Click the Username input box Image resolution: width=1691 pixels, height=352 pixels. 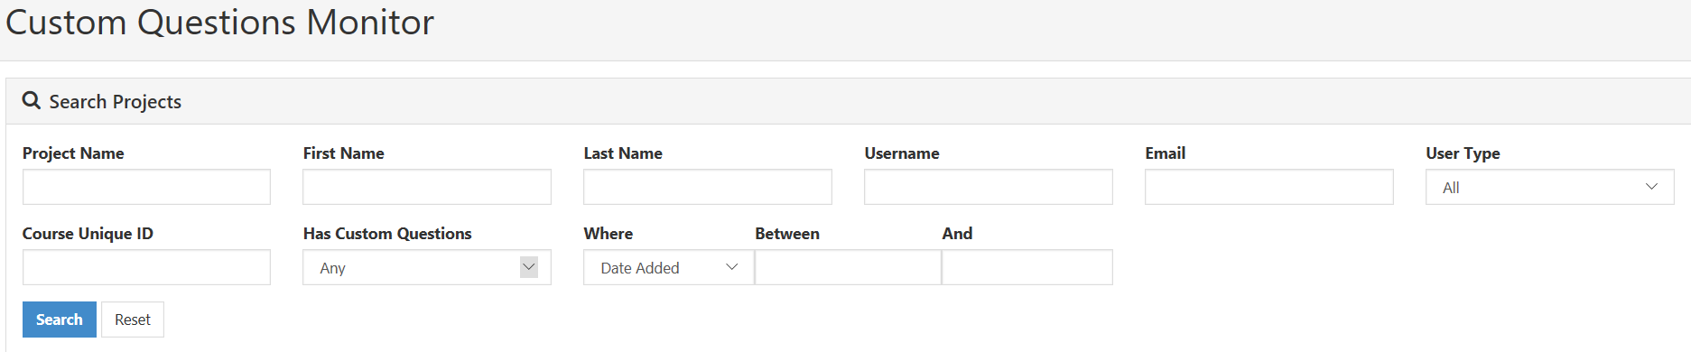pyautogui.click(x=989, y=187)
